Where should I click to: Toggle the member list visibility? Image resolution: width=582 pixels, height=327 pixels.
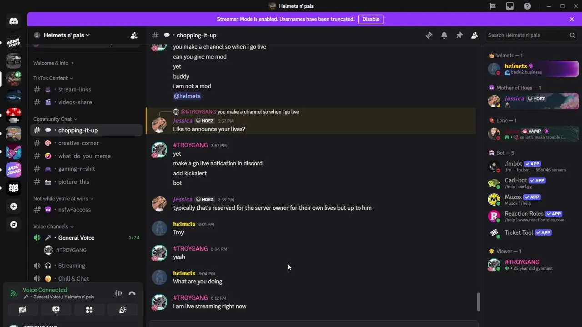tap(474, 35)
